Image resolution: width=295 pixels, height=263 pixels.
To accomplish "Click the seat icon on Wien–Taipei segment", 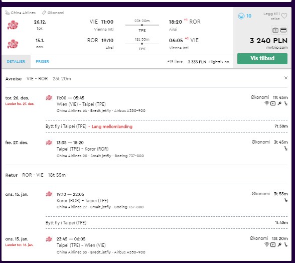I will click(286, 103).
